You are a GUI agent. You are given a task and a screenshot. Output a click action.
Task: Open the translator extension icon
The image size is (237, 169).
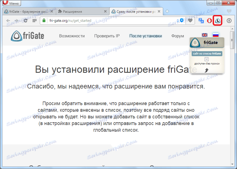click(x=201, y=20)
